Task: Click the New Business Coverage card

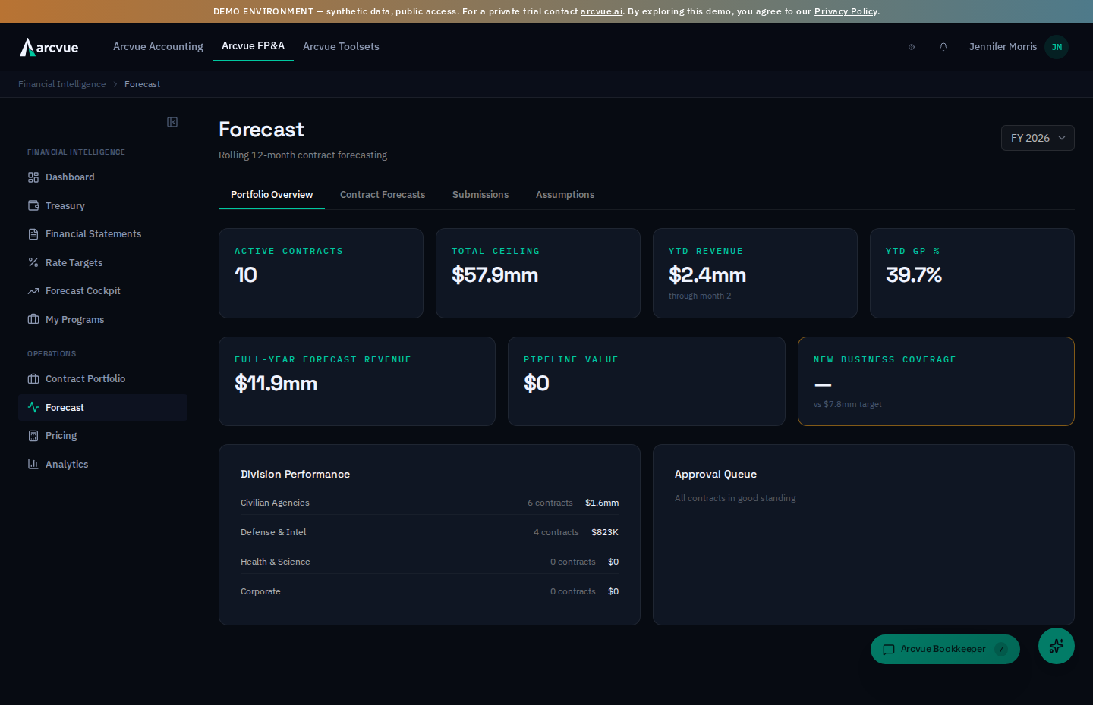Action: pyautogui.click(x=936, y=381)
